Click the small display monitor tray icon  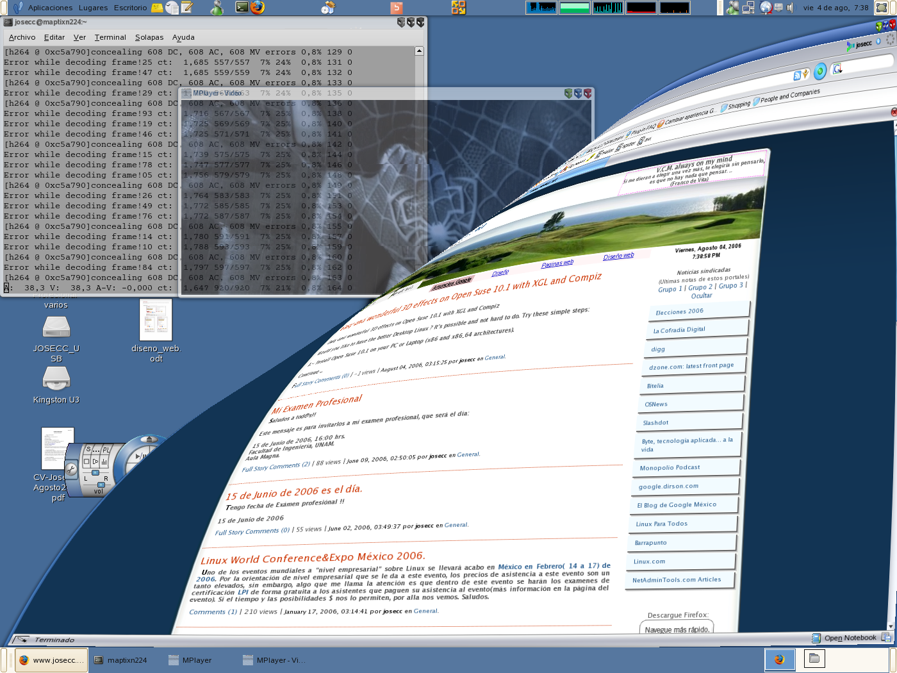[778, 8]
